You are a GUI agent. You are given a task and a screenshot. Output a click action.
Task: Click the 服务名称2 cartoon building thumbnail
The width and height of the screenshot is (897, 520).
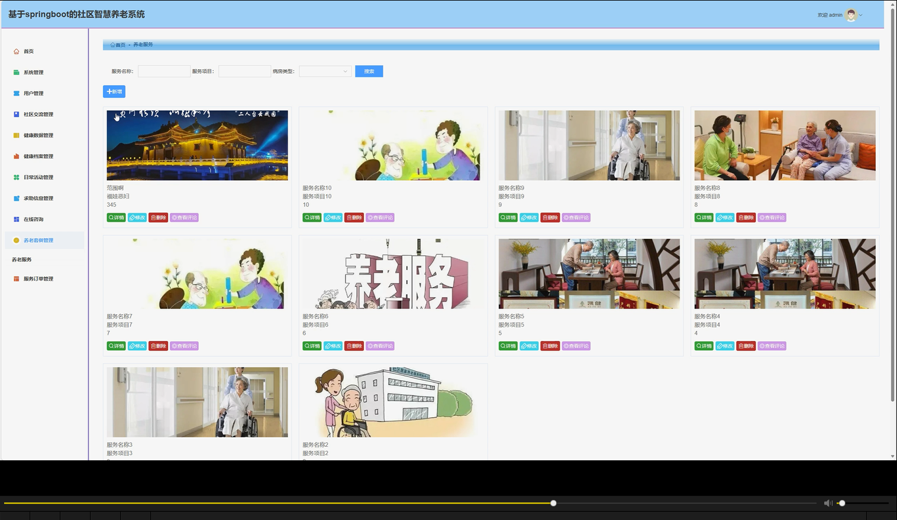point(393,402)
